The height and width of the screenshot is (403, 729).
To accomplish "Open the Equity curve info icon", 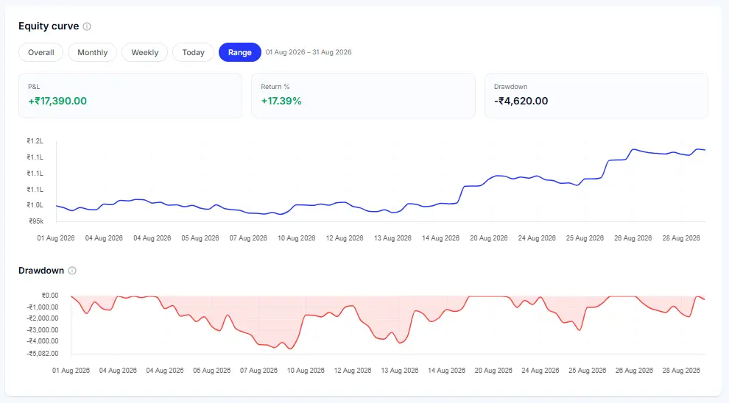I will coord(87,26).
